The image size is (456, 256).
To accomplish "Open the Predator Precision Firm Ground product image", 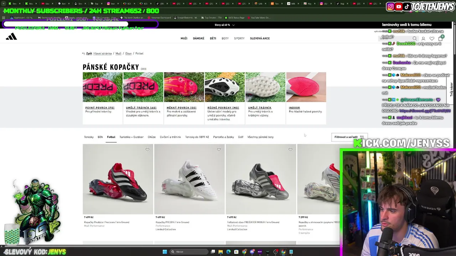I will (118, 179).
